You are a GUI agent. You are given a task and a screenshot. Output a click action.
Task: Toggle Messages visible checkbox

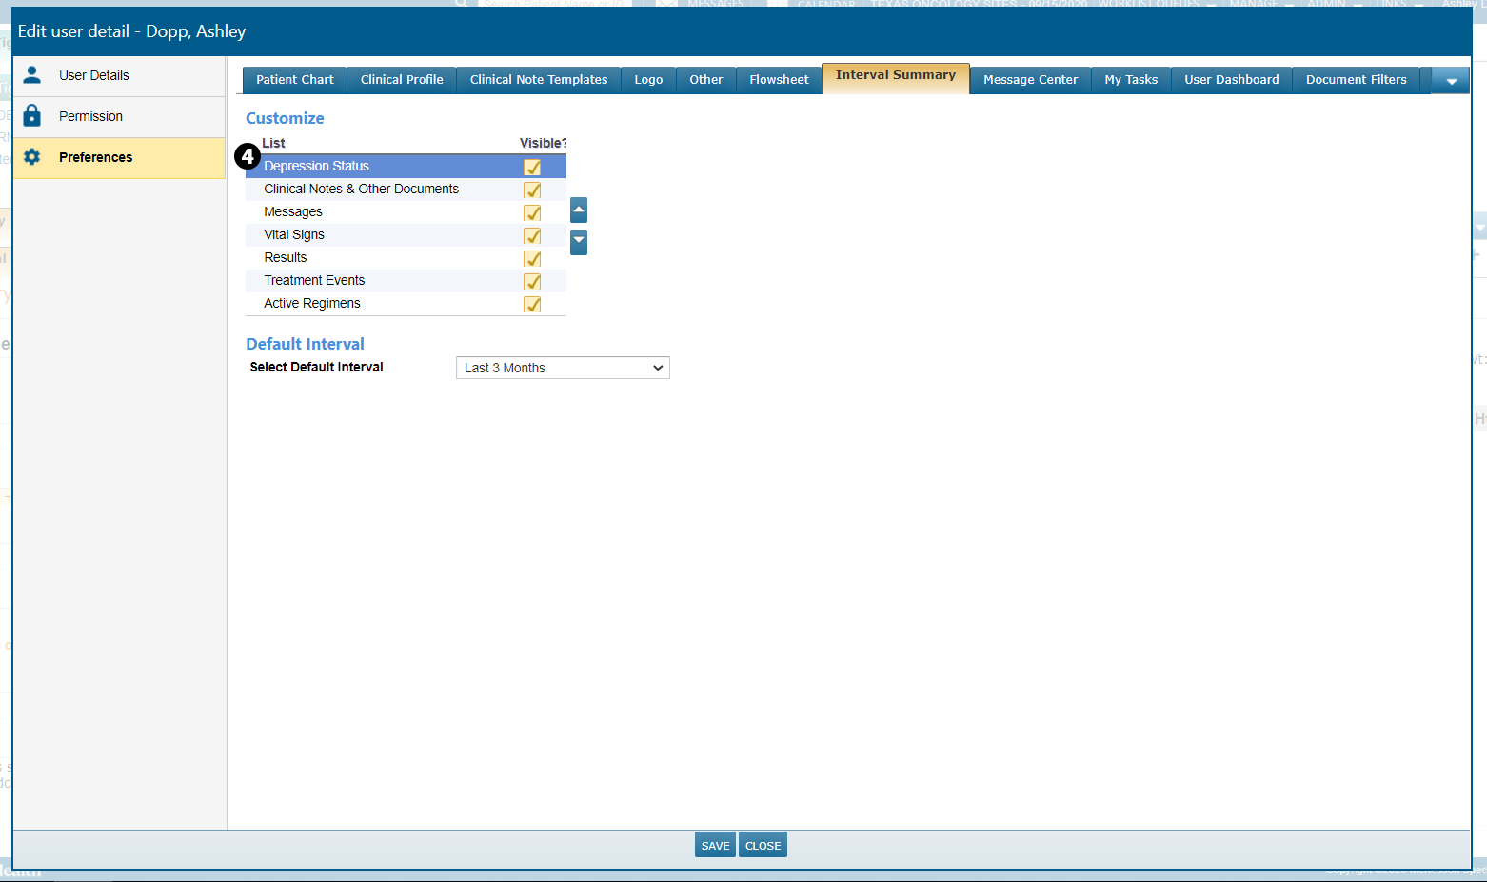coord(532,212)
